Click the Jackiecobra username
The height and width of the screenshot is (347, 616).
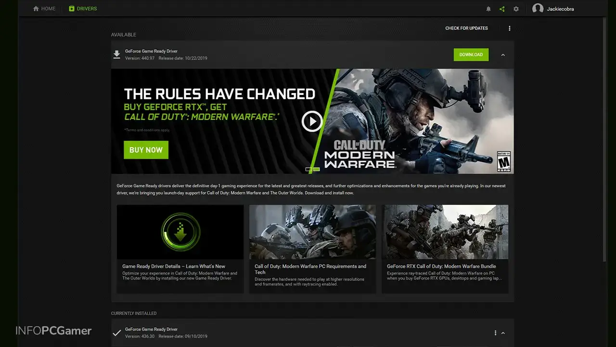click(x=560, y=9)
